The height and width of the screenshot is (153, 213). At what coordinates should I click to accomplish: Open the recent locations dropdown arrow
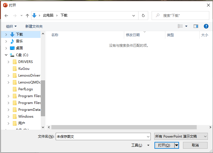point(21,16)
